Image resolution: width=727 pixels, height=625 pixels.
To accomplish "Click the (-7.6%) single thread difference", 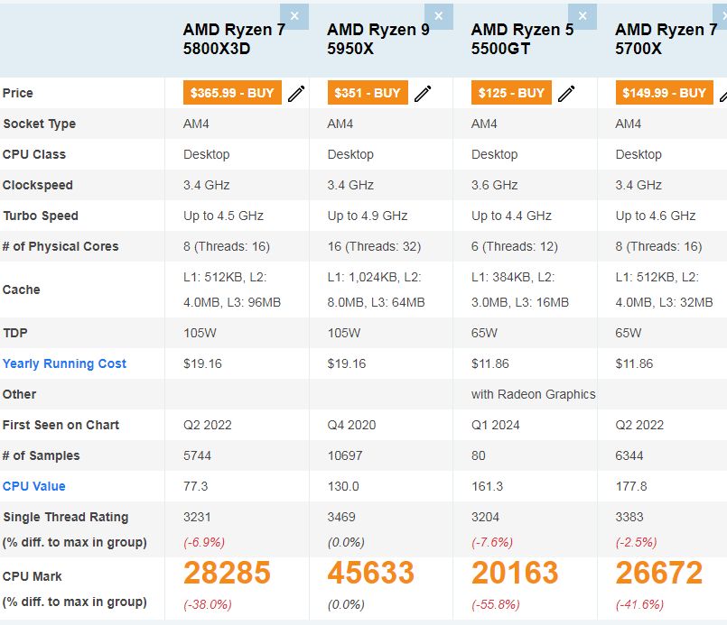I will point(492,542).
